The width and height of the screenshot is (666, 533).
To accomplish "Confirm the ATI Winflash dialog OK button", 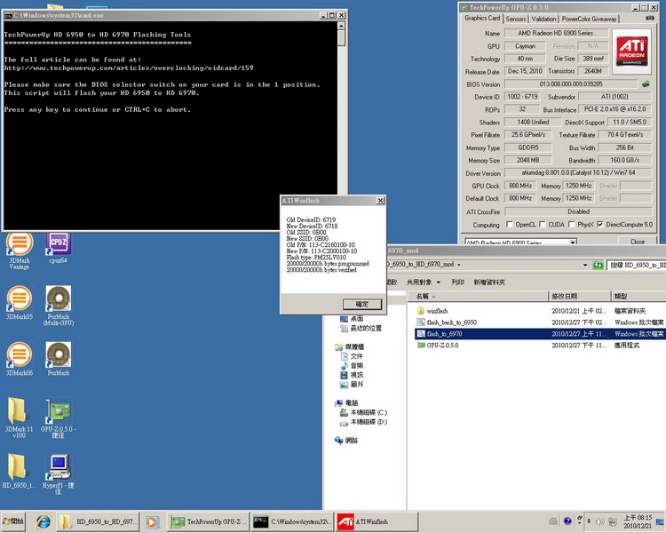I will click(362, 304).
